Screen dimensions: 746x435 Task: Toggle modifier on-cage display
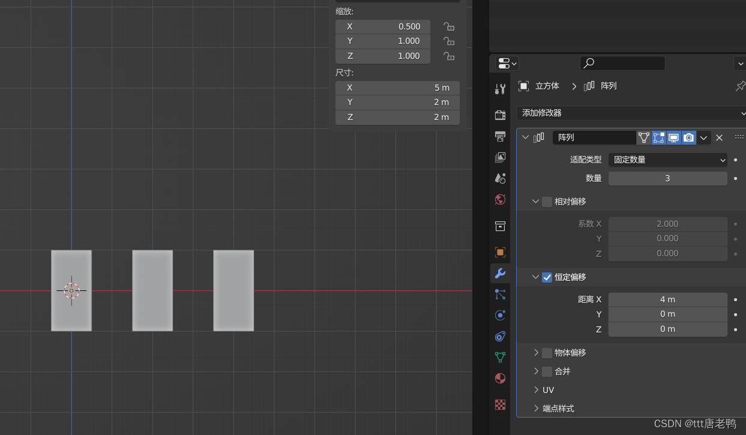coord(643,137)
